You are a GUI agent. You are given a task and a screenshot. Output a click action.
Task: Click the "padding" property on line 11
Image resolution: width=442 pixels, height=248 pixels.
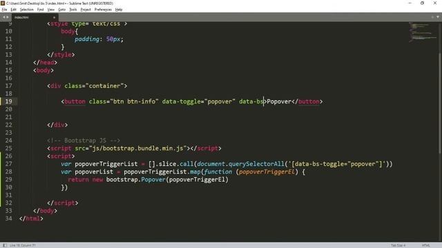tap(87, 39)
